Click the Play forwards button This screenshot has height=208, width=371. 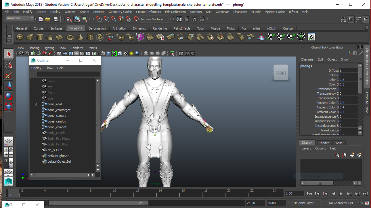pos(341,194)
